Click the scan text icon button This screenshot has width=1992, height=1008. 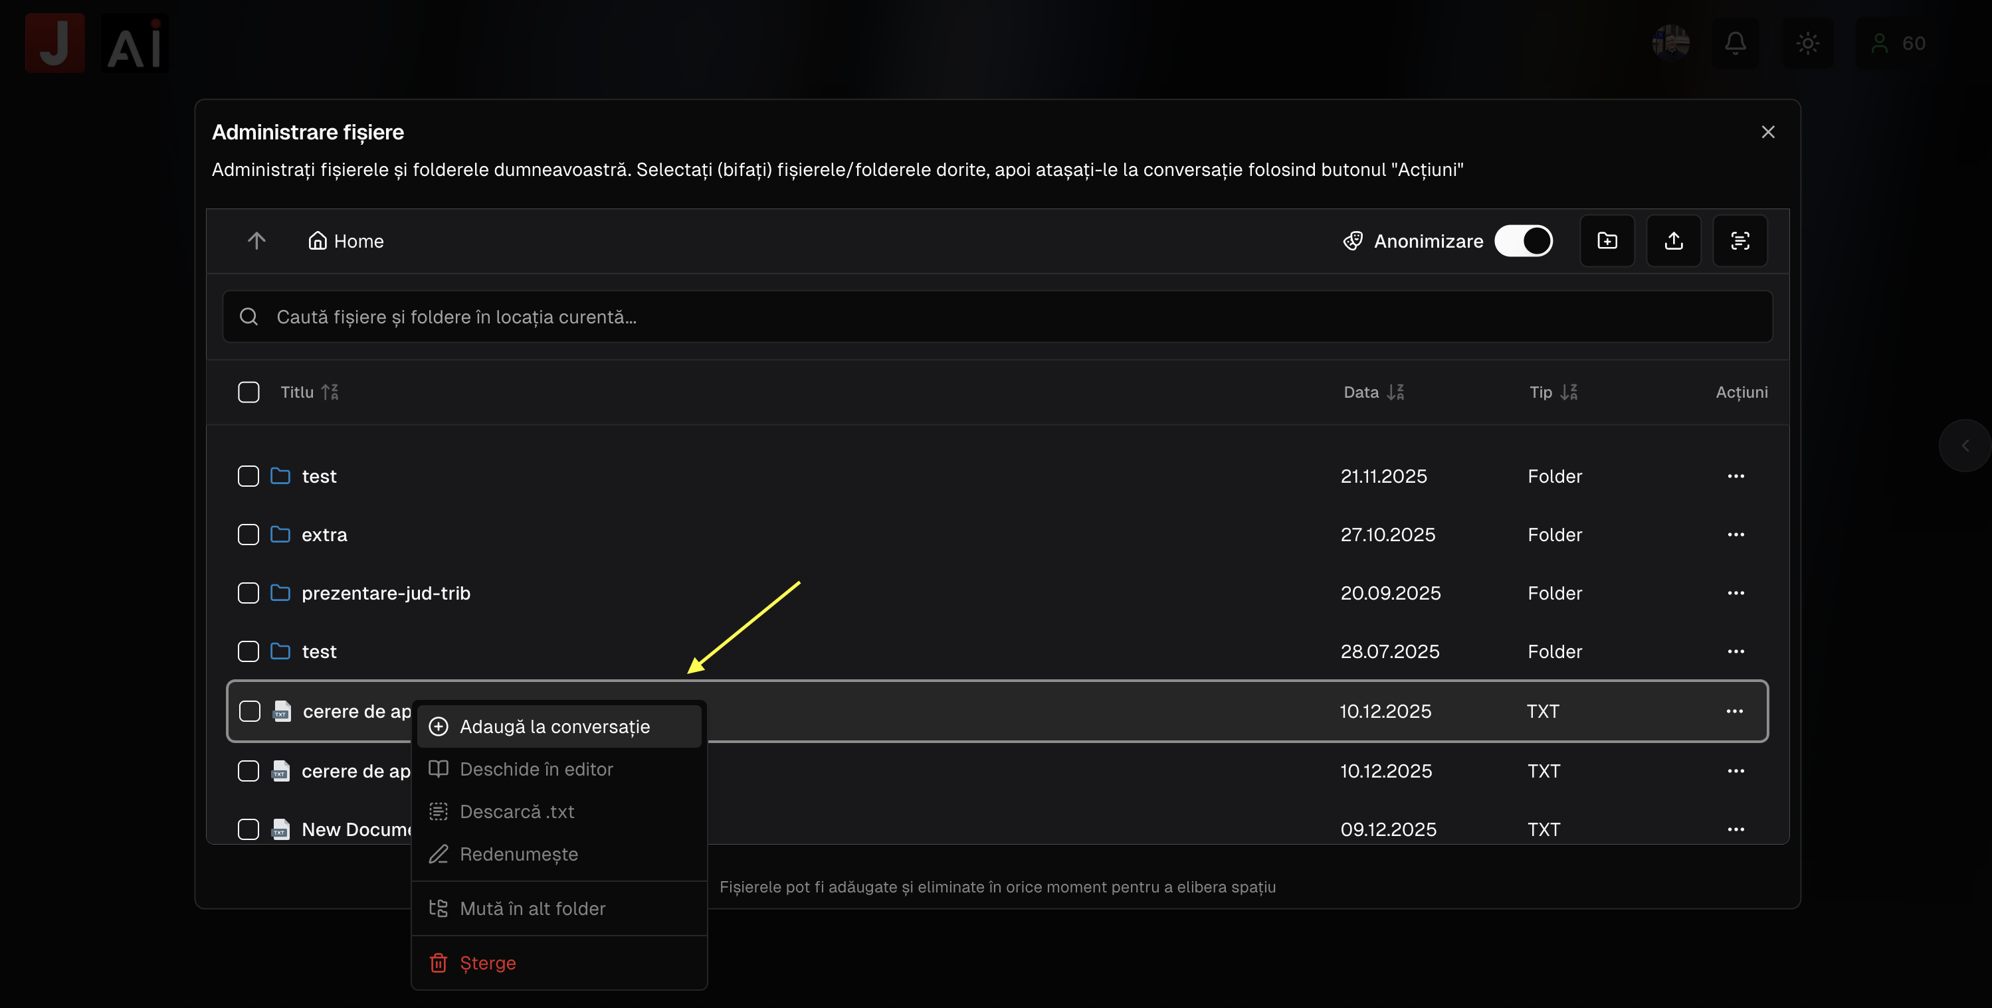point(1740,241)
